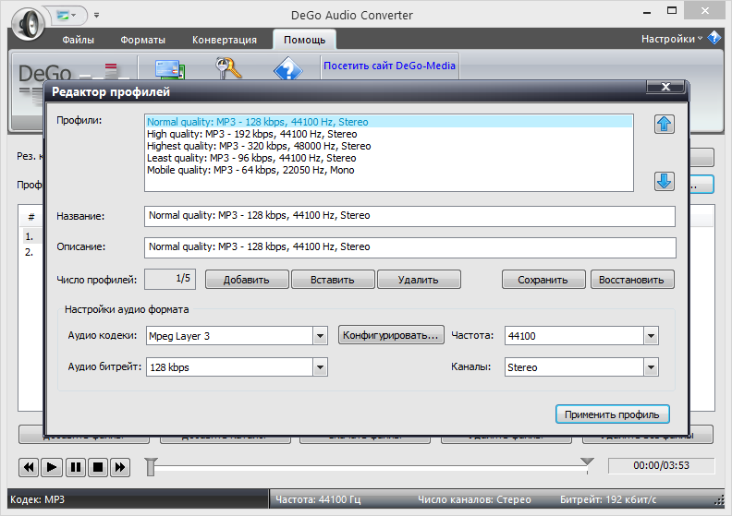Image resolution: width=732 pixels, height=516 pixels.
Task: Stop playback with stop button
Action: [x=98, y=467]
